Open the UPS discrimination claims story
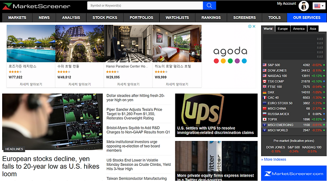The height and width of the screenshot is (181, 327). click(216, 115)
